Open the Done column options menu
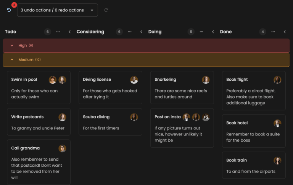The height and width of the screenshot is (185, 293). coord(273,32)
